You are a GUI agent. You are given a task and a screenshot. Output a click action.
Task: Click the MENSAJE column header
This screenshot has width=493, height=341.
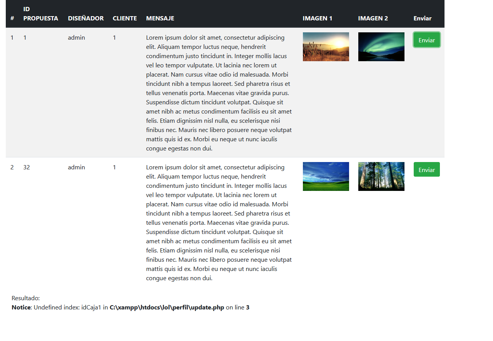(160, 18)
